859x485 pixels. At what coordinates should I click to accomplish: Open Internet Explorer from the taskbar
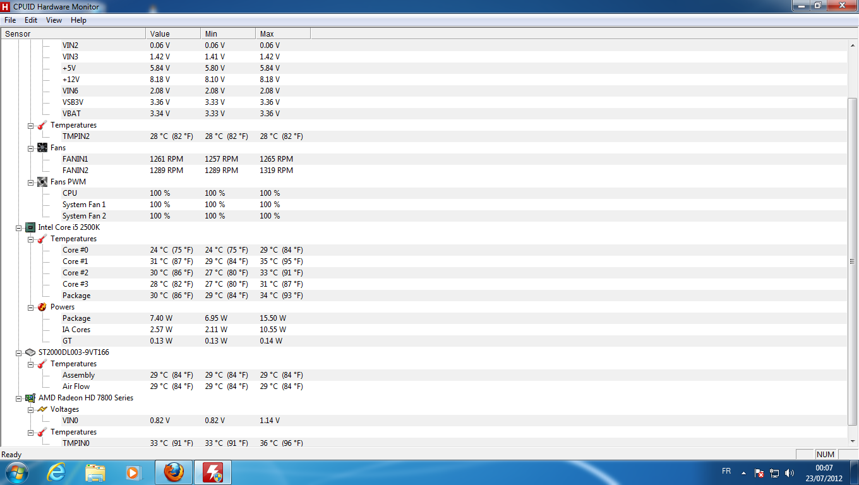[x=57, y=472]
